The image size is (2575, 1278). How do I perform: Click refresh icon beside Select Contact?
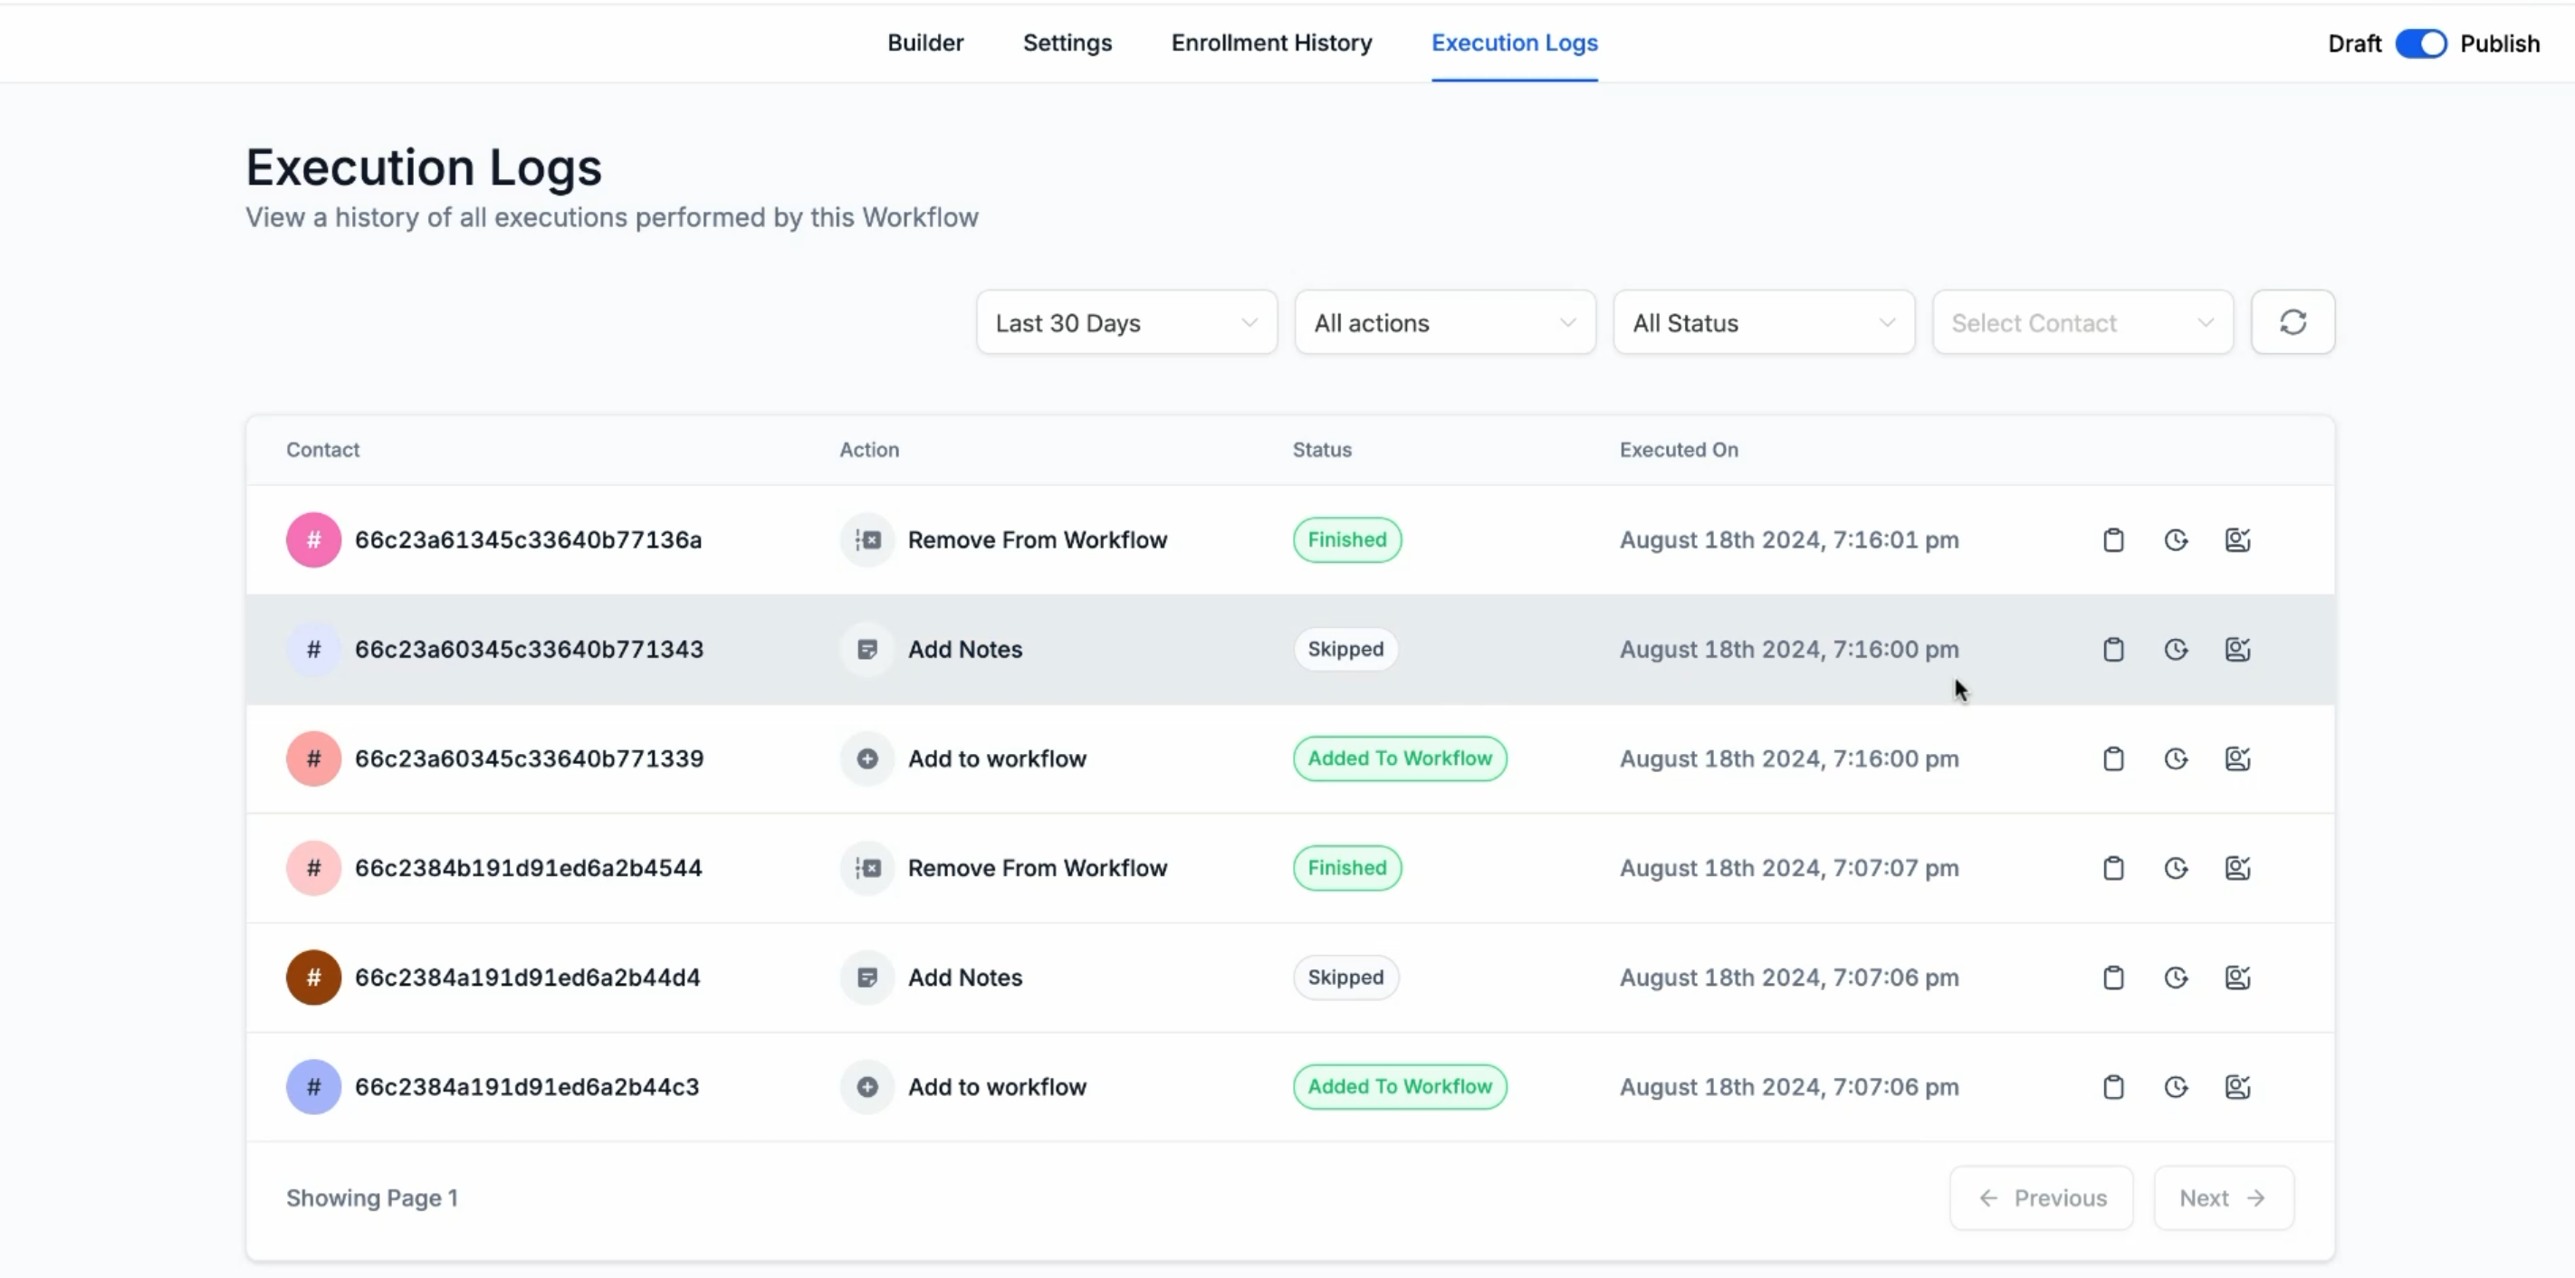click(2293, 323)
